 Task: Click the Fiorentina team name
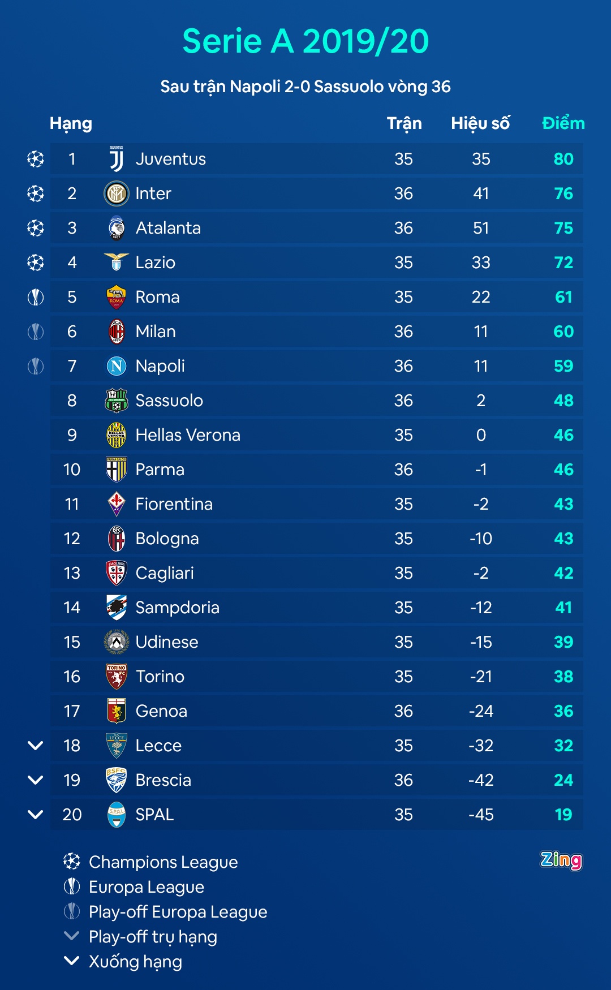click(174, 504)
